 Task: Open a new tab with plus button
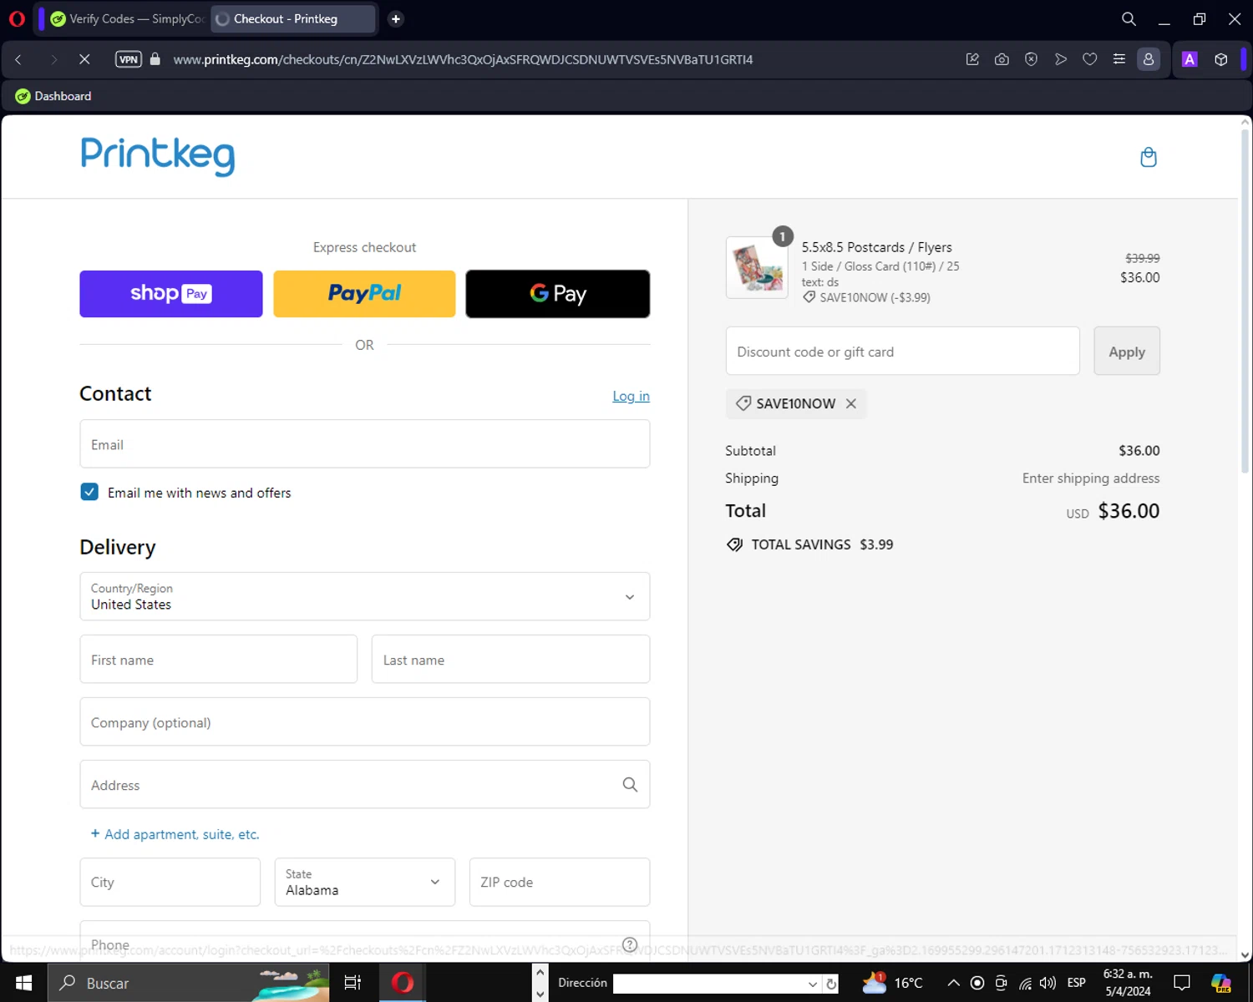tap(396, 18)
